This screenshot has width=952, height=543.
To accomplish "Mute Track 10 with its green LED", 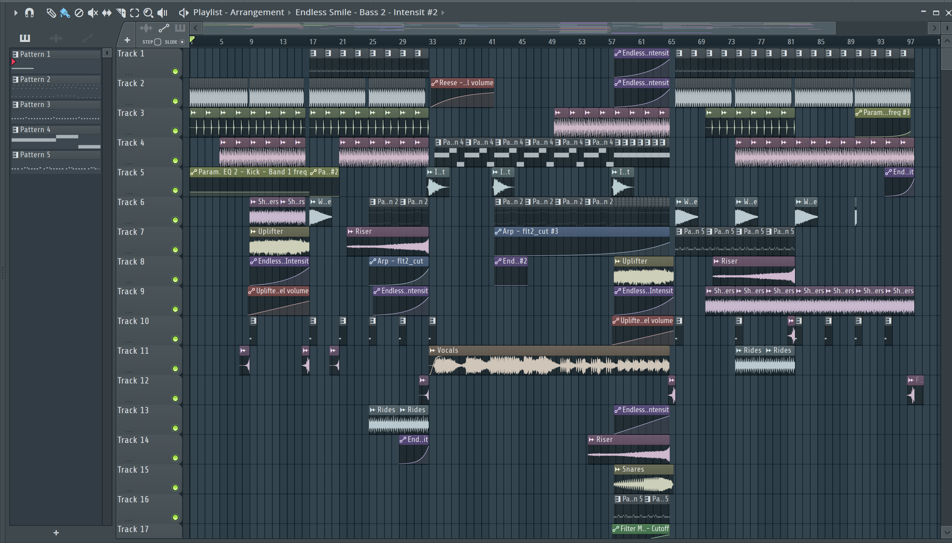I will (x=175, y=339).
